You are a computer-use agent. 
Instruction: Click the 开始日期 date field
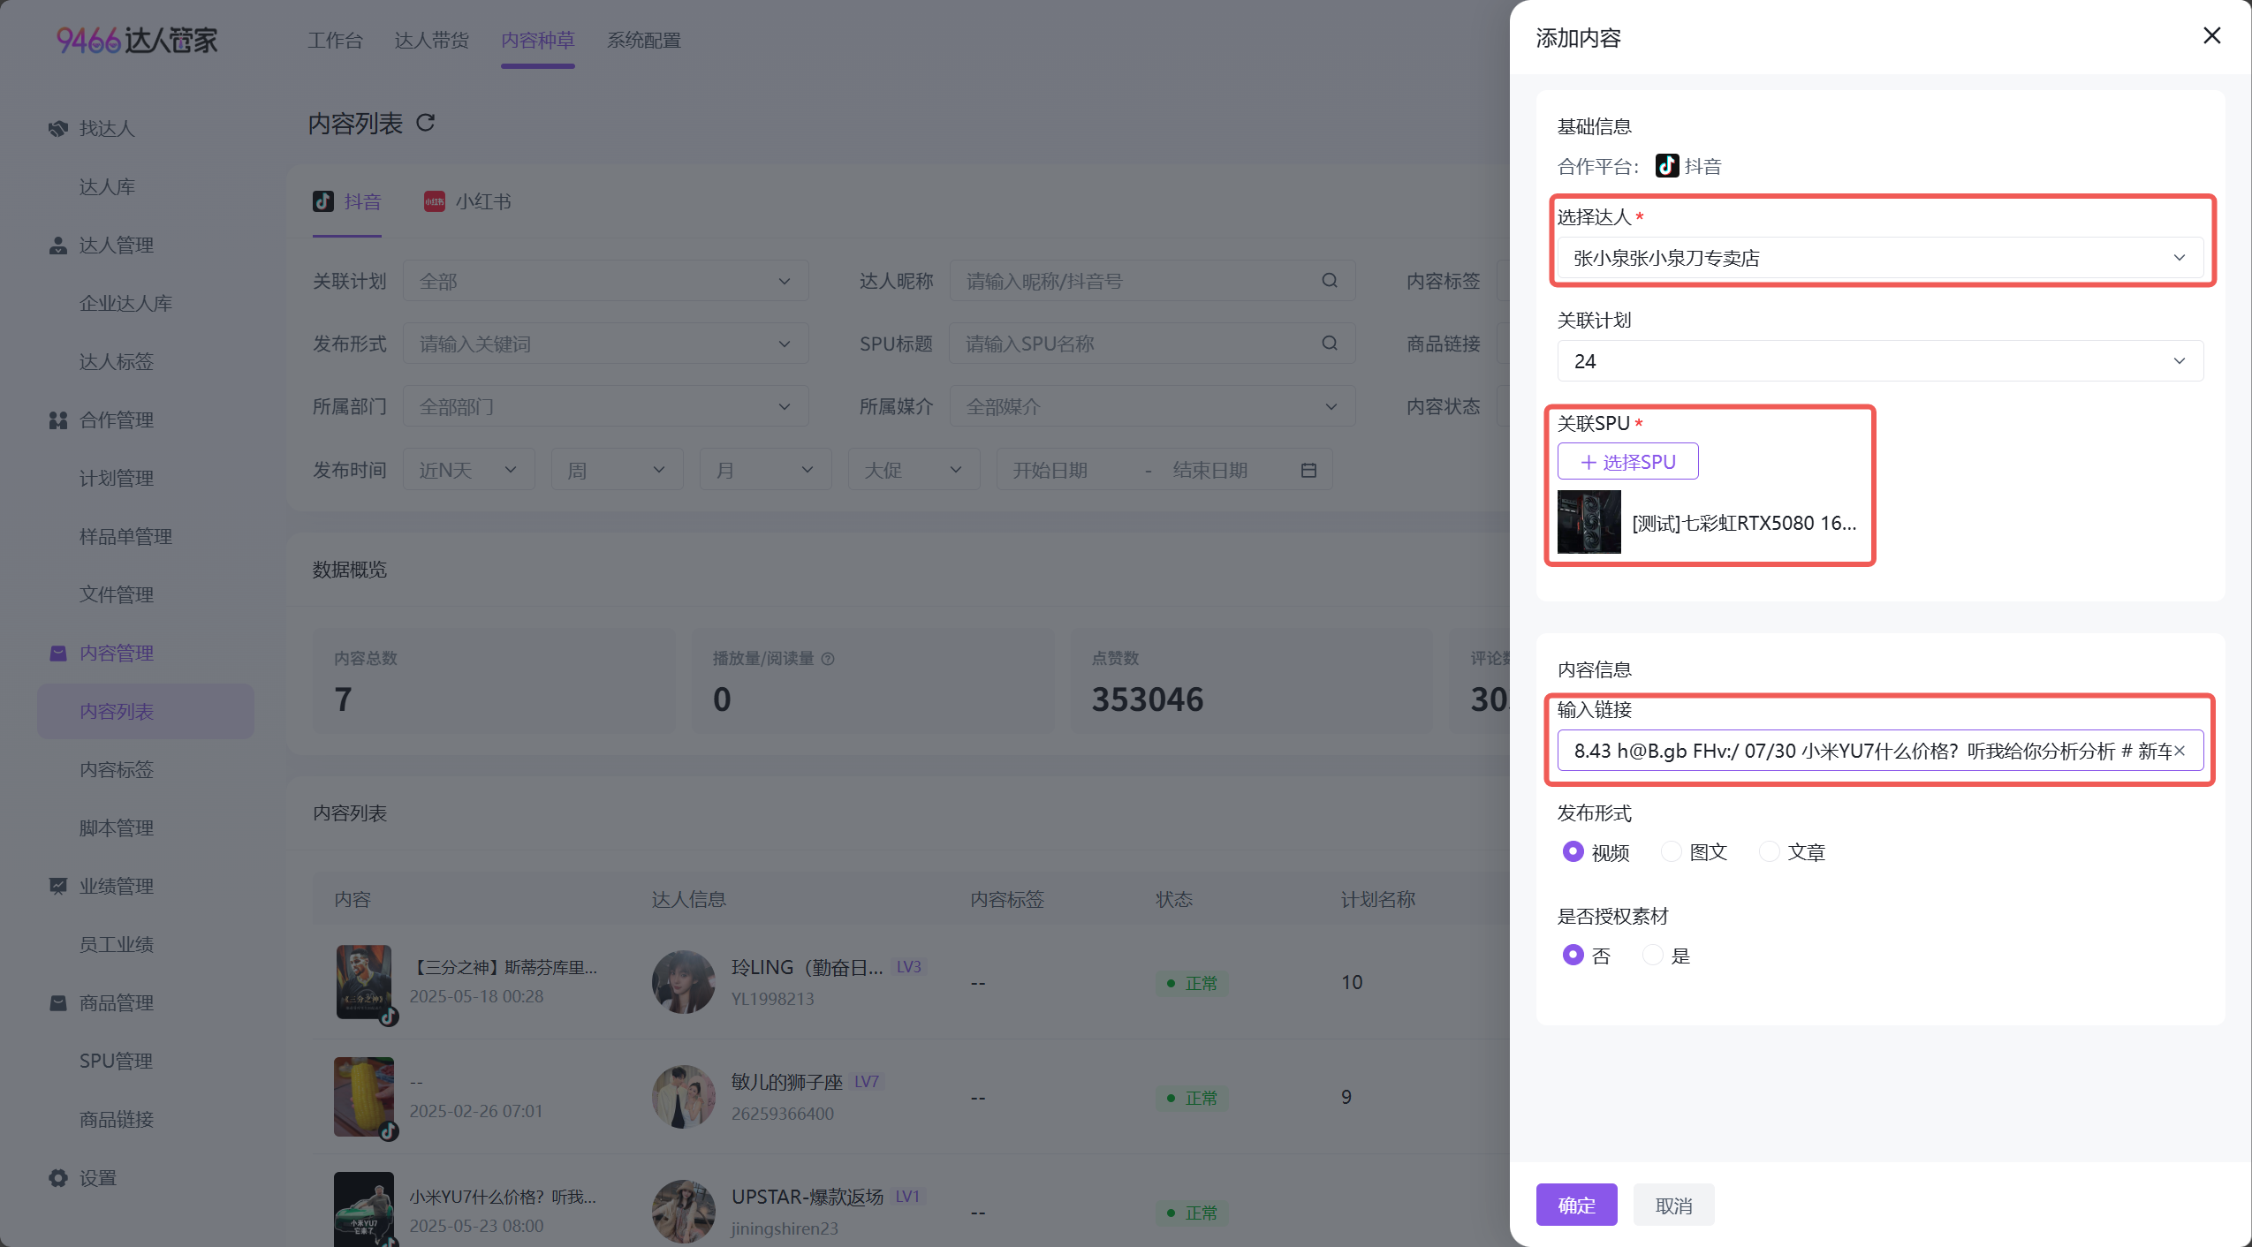(1050, 470)
